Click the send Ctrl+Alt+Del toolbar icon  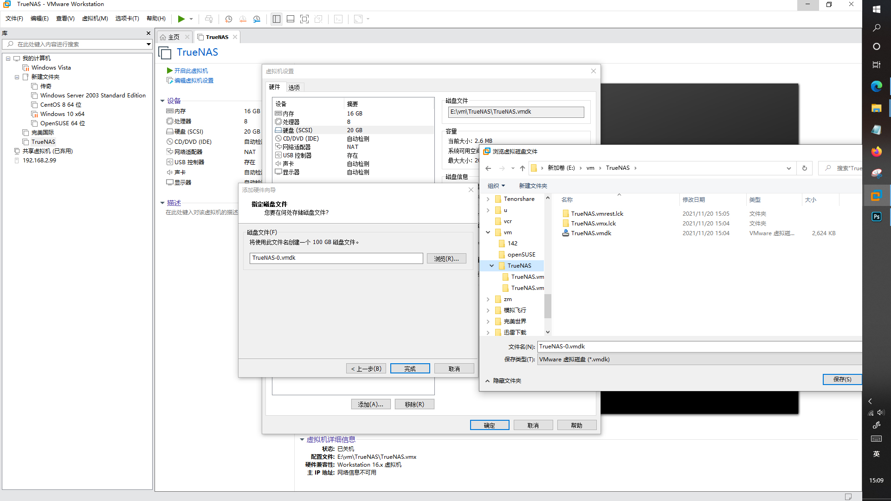(x=209, y=19)
